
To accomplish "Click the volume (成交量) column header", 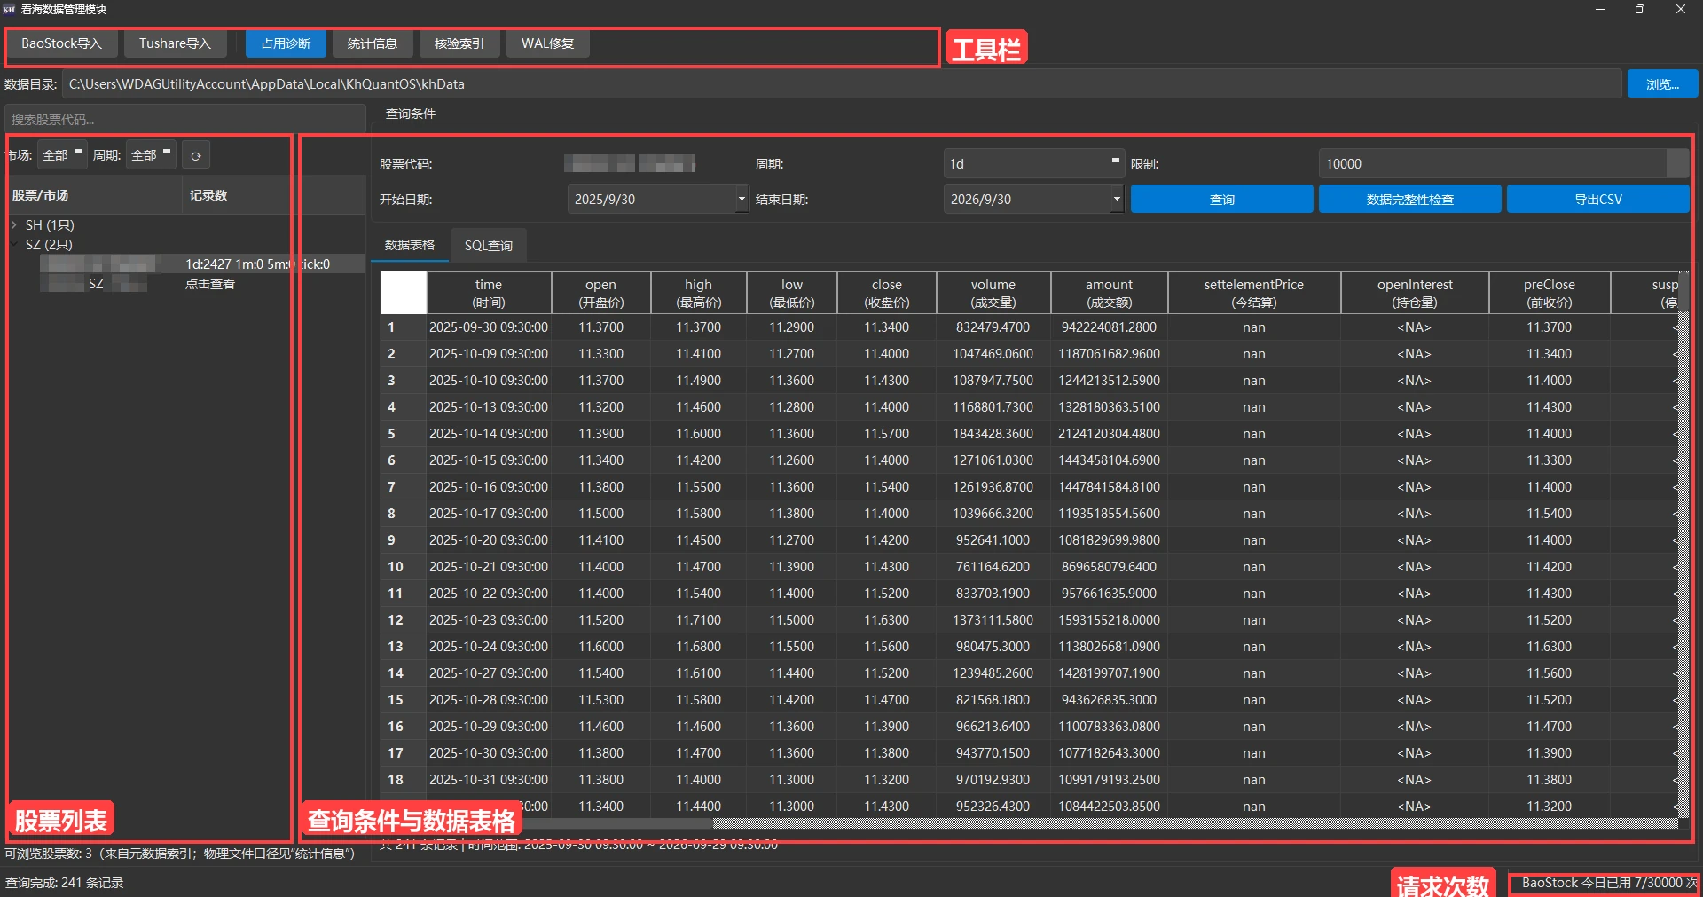I will click(993, 294).
